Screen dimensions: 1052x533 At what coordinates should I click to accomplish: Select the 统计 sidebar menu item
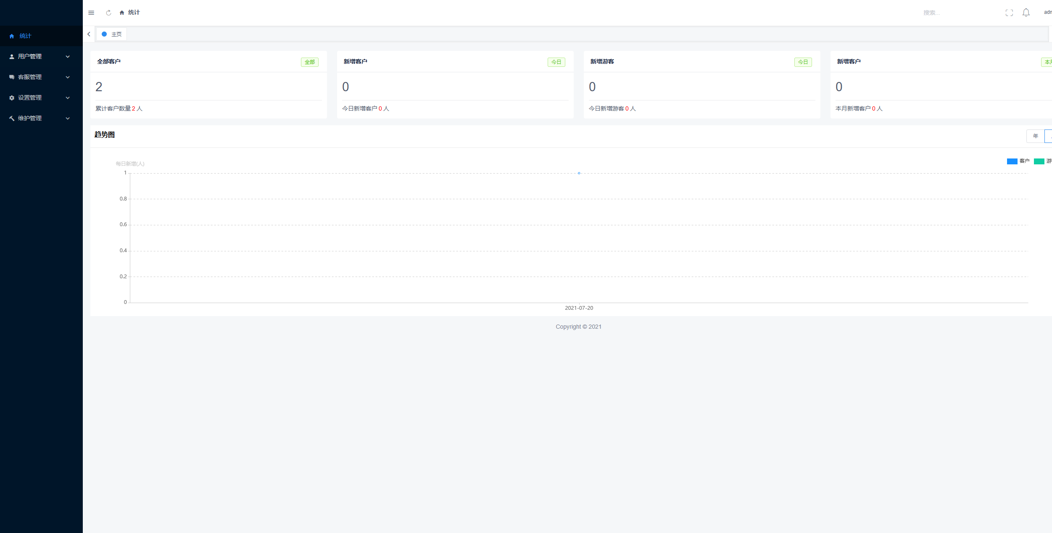pos(25,36)
